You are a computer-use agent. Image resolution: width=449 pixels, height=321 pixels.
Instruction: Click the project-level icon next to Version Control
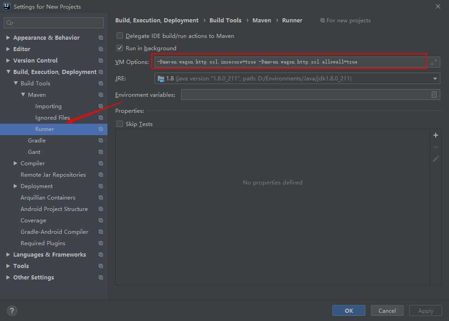point(101,61)
